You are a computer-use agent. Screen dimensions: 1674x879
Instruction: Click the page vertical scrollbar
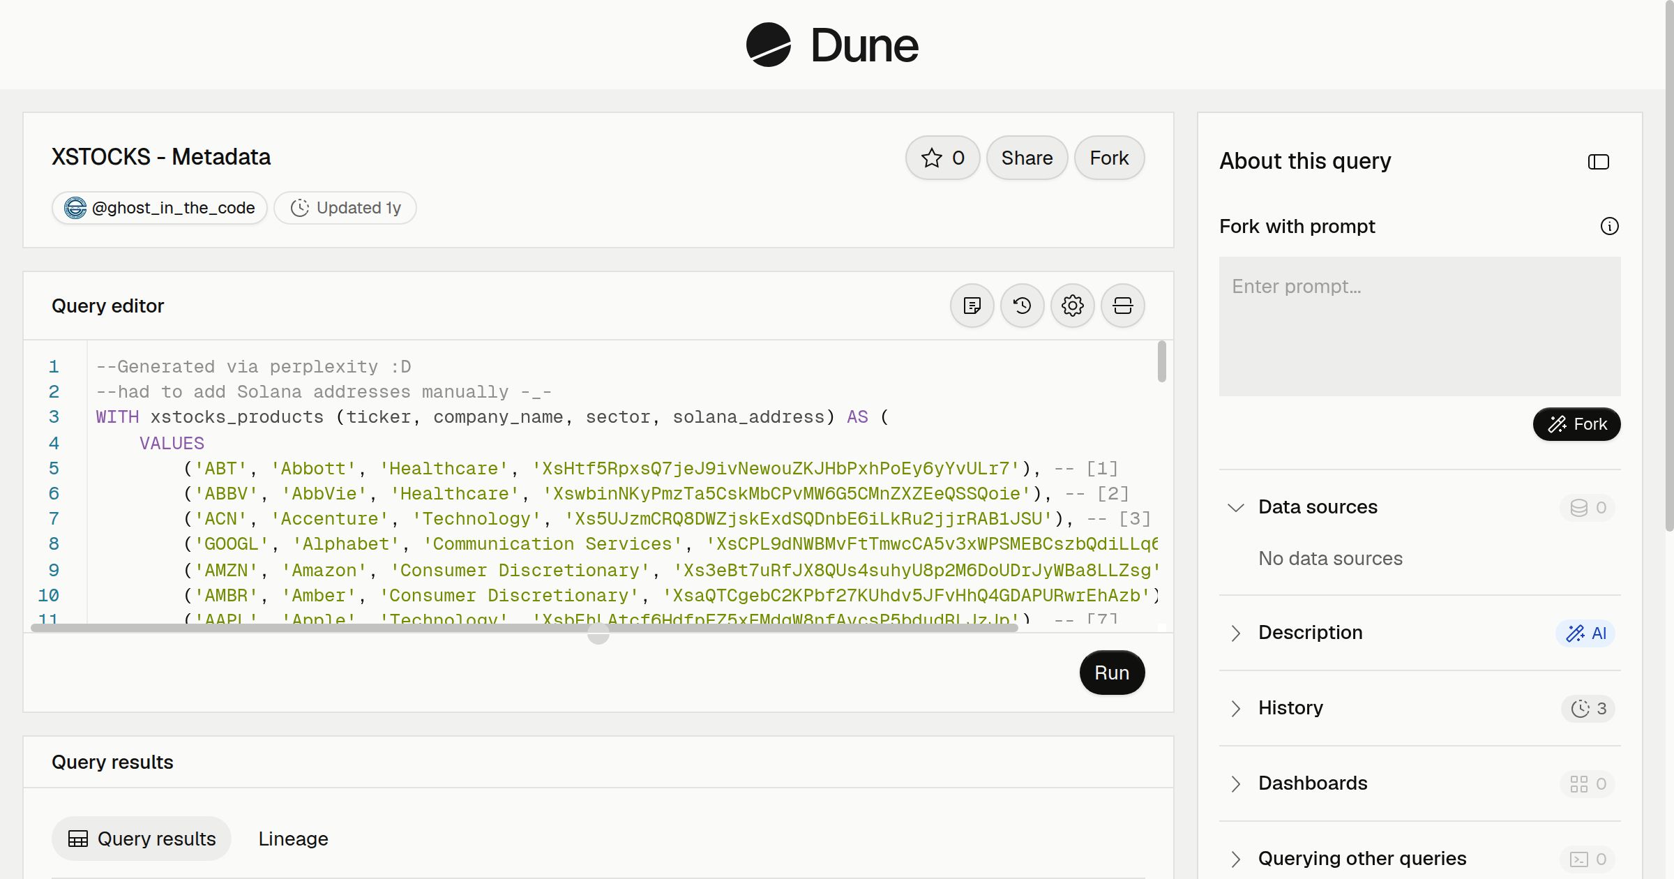point(1669,265)
